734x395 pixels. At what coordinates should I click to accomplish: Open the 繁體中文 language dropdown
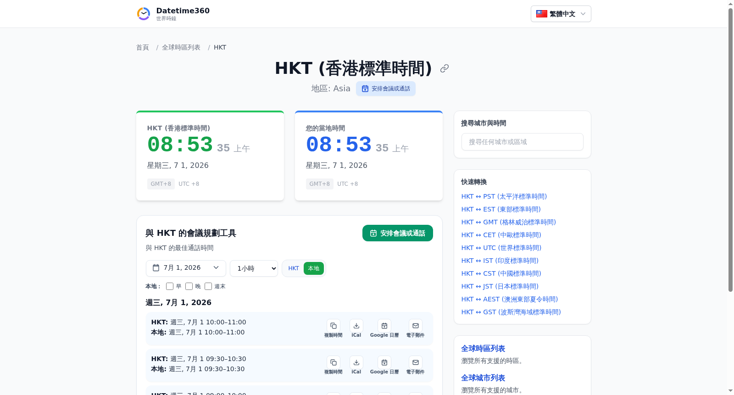[561, 14]
